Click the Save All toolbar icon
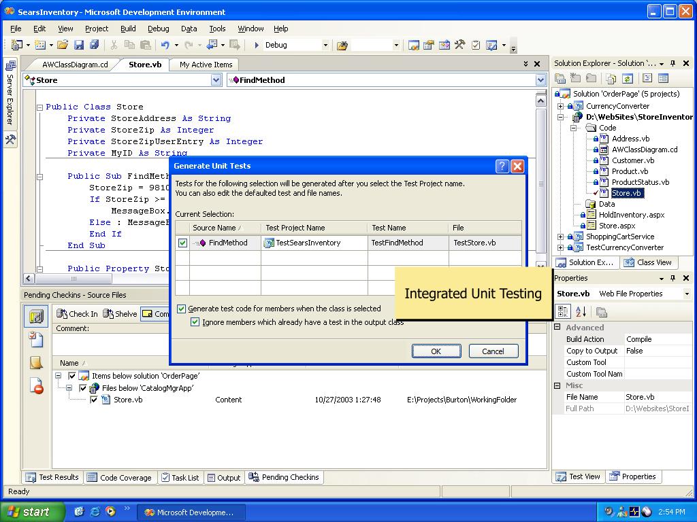Screen dimensions: 697x522 (94, 45)
